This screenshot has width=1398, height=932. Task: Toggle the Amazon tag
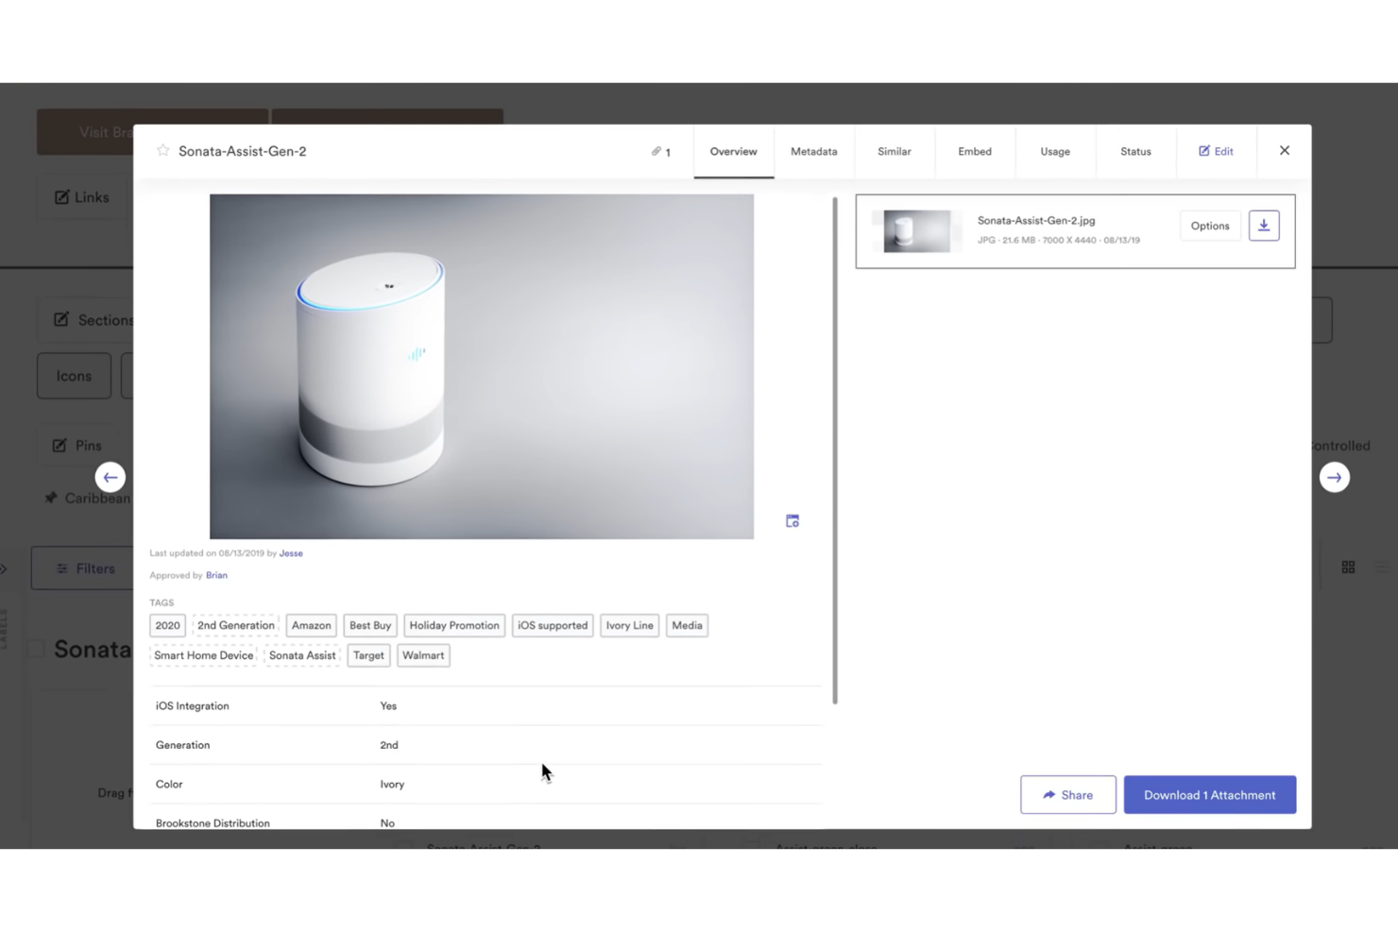pyautogui.click(x=311, y=625)
